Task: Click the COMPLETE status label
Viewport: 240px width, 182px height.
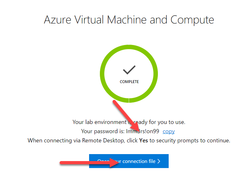Action: (x=129, y=81)
